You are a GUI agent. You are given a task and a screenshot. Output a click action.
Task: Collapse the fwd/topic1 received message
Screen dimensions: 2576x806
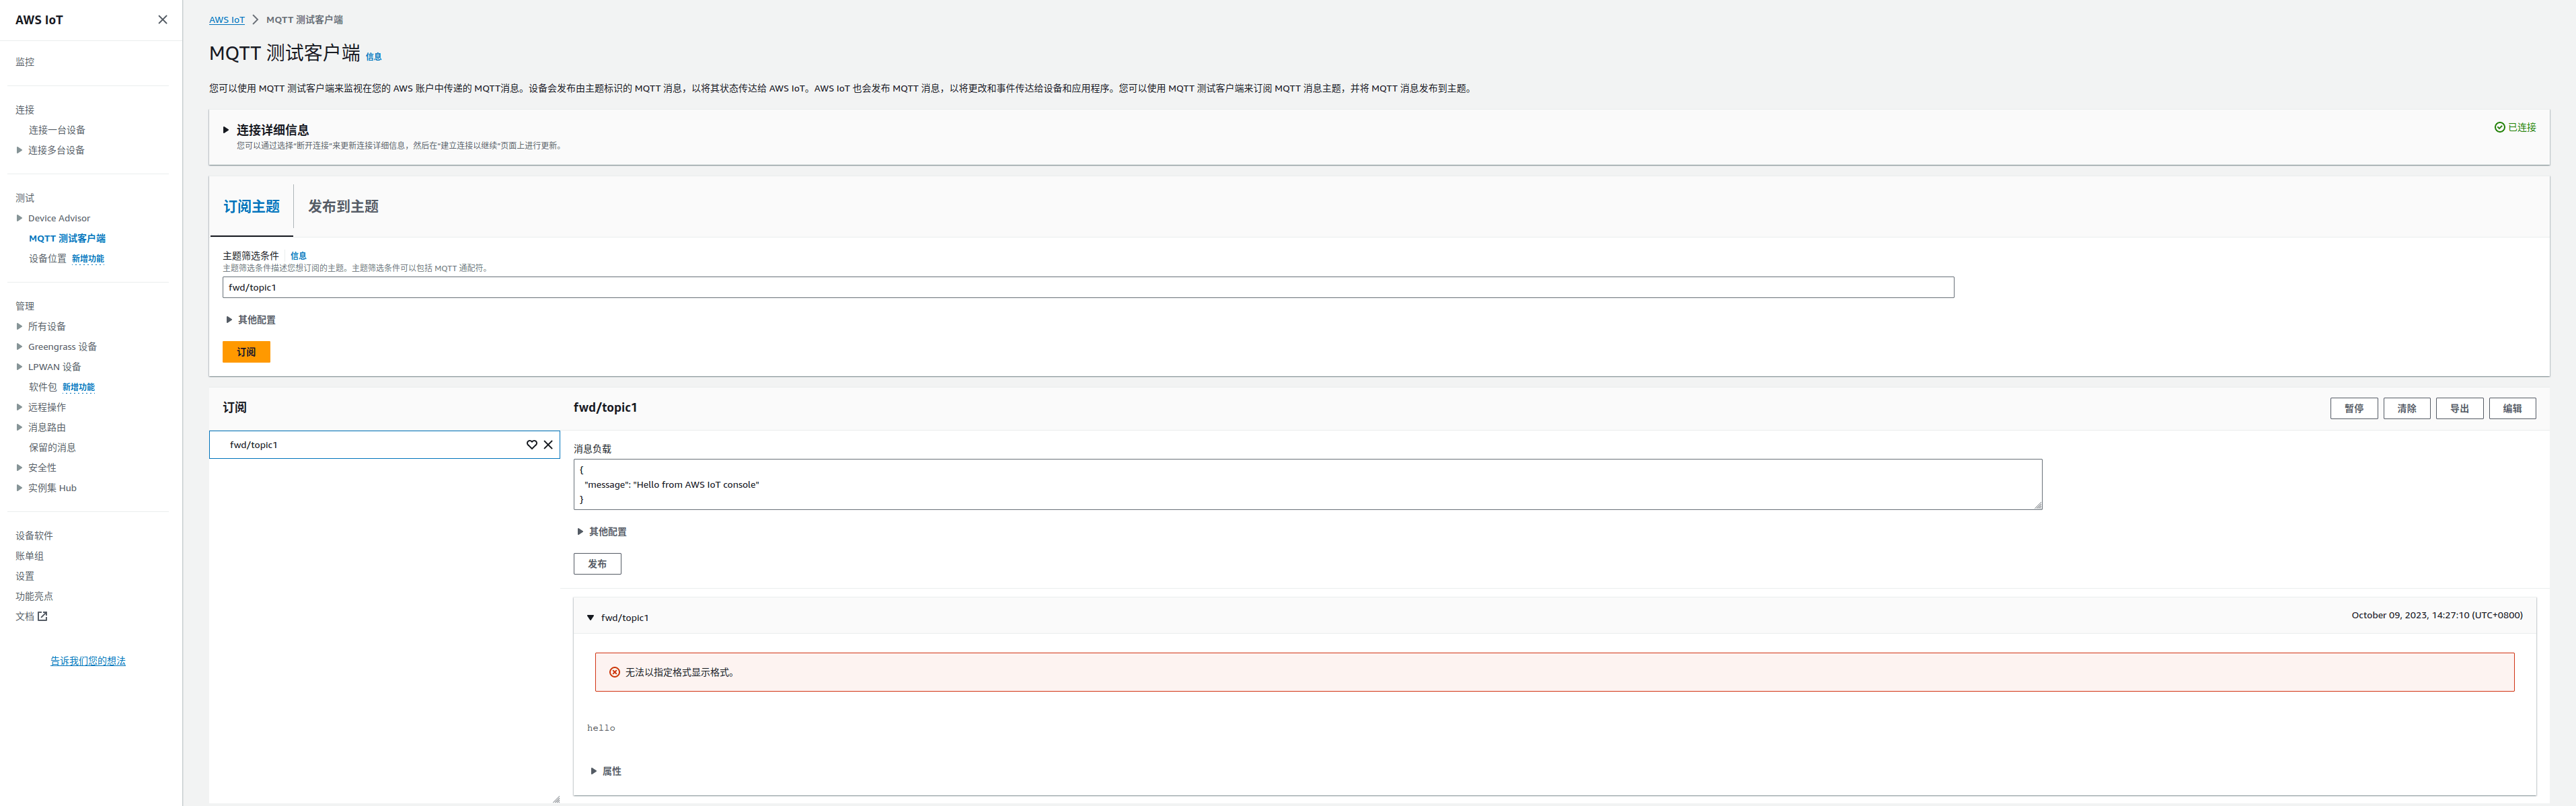pos(590,618)
